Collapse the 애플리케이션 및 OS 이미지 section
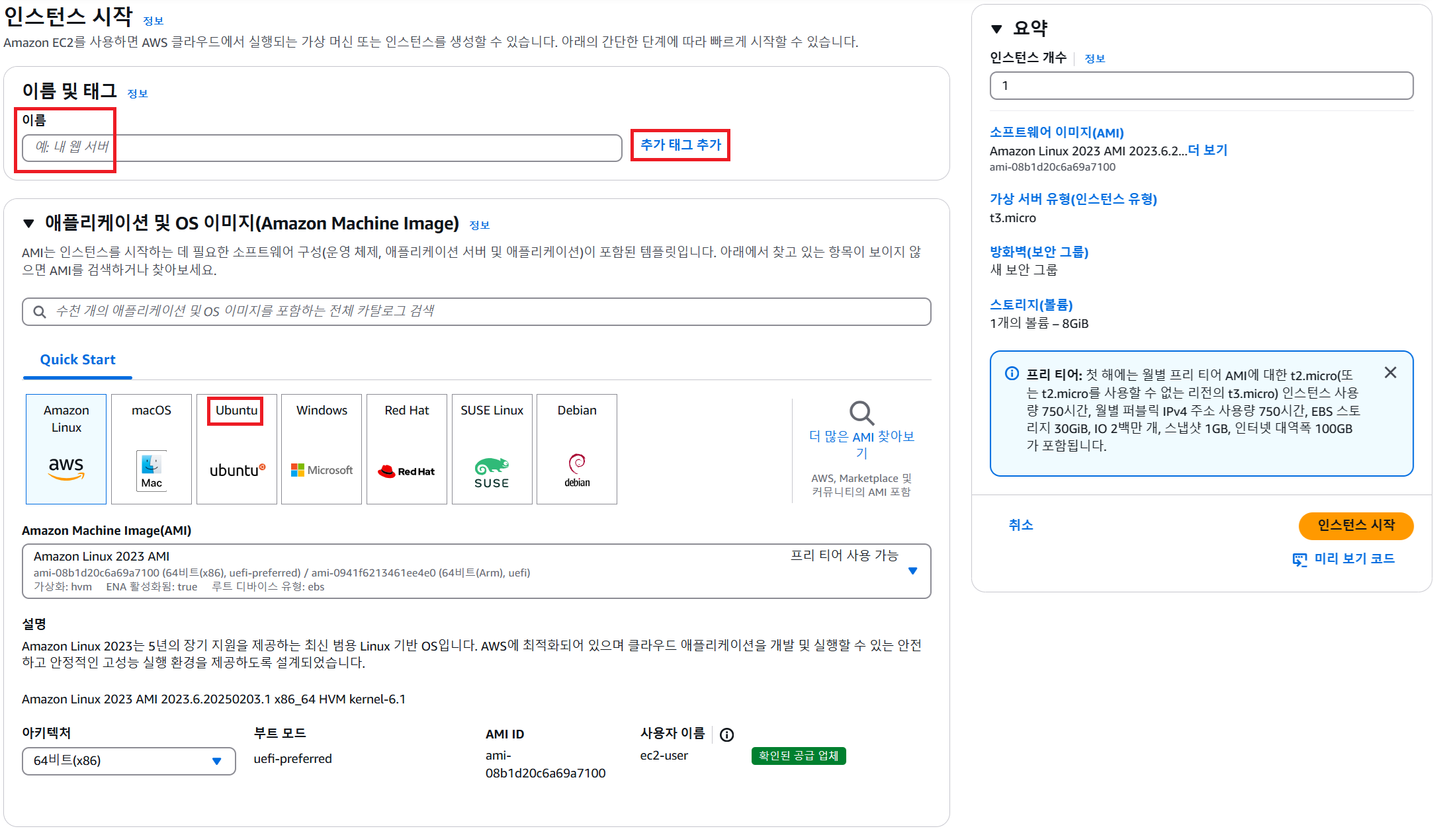 (x=28, y=223)
